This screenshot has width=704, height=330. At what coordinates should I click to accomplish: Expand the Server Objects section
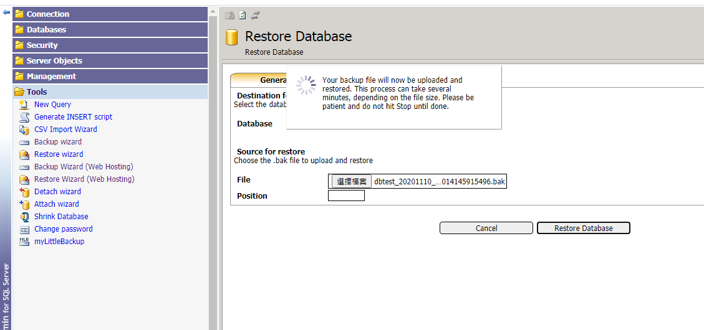54,60
